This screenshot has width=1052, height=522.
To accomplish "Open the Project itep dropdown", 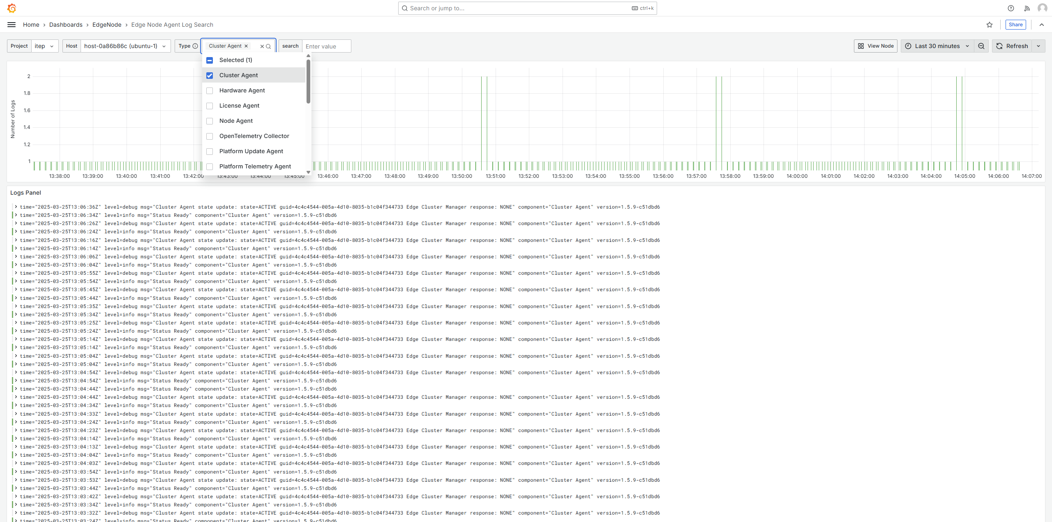I will 44,46.
